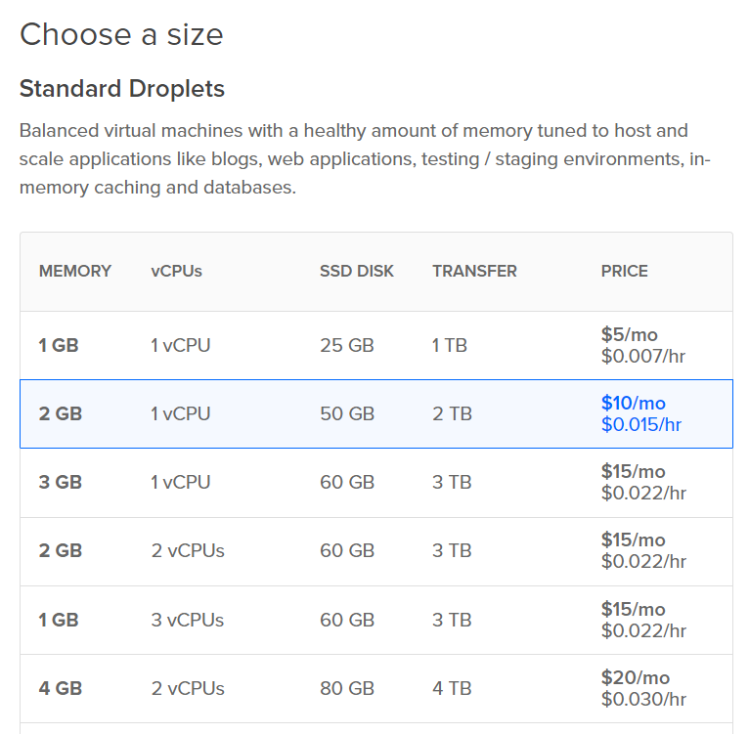
Task: Select the 1 GB plan with 3 vCPUs
Action: click(x=375, y=620)
